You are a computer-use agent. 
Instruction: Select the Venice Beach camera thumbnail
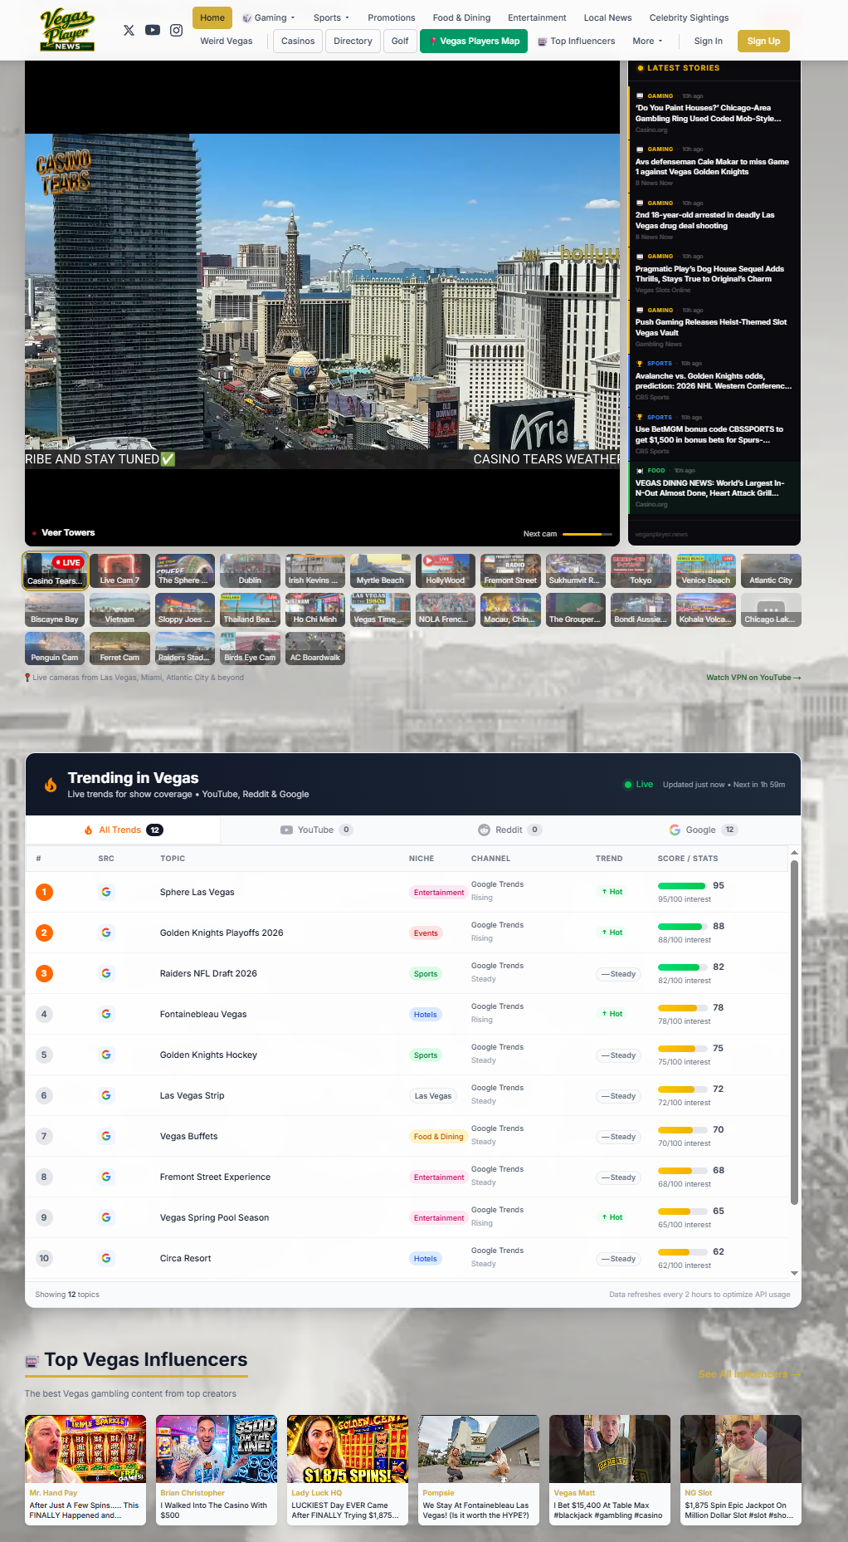(706, 570)
